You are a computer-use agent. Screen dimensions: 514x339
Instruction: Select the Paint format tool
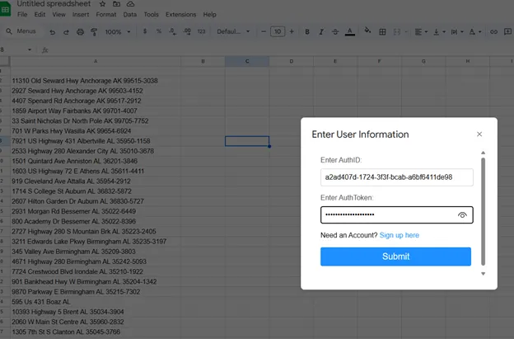point(92,31)
